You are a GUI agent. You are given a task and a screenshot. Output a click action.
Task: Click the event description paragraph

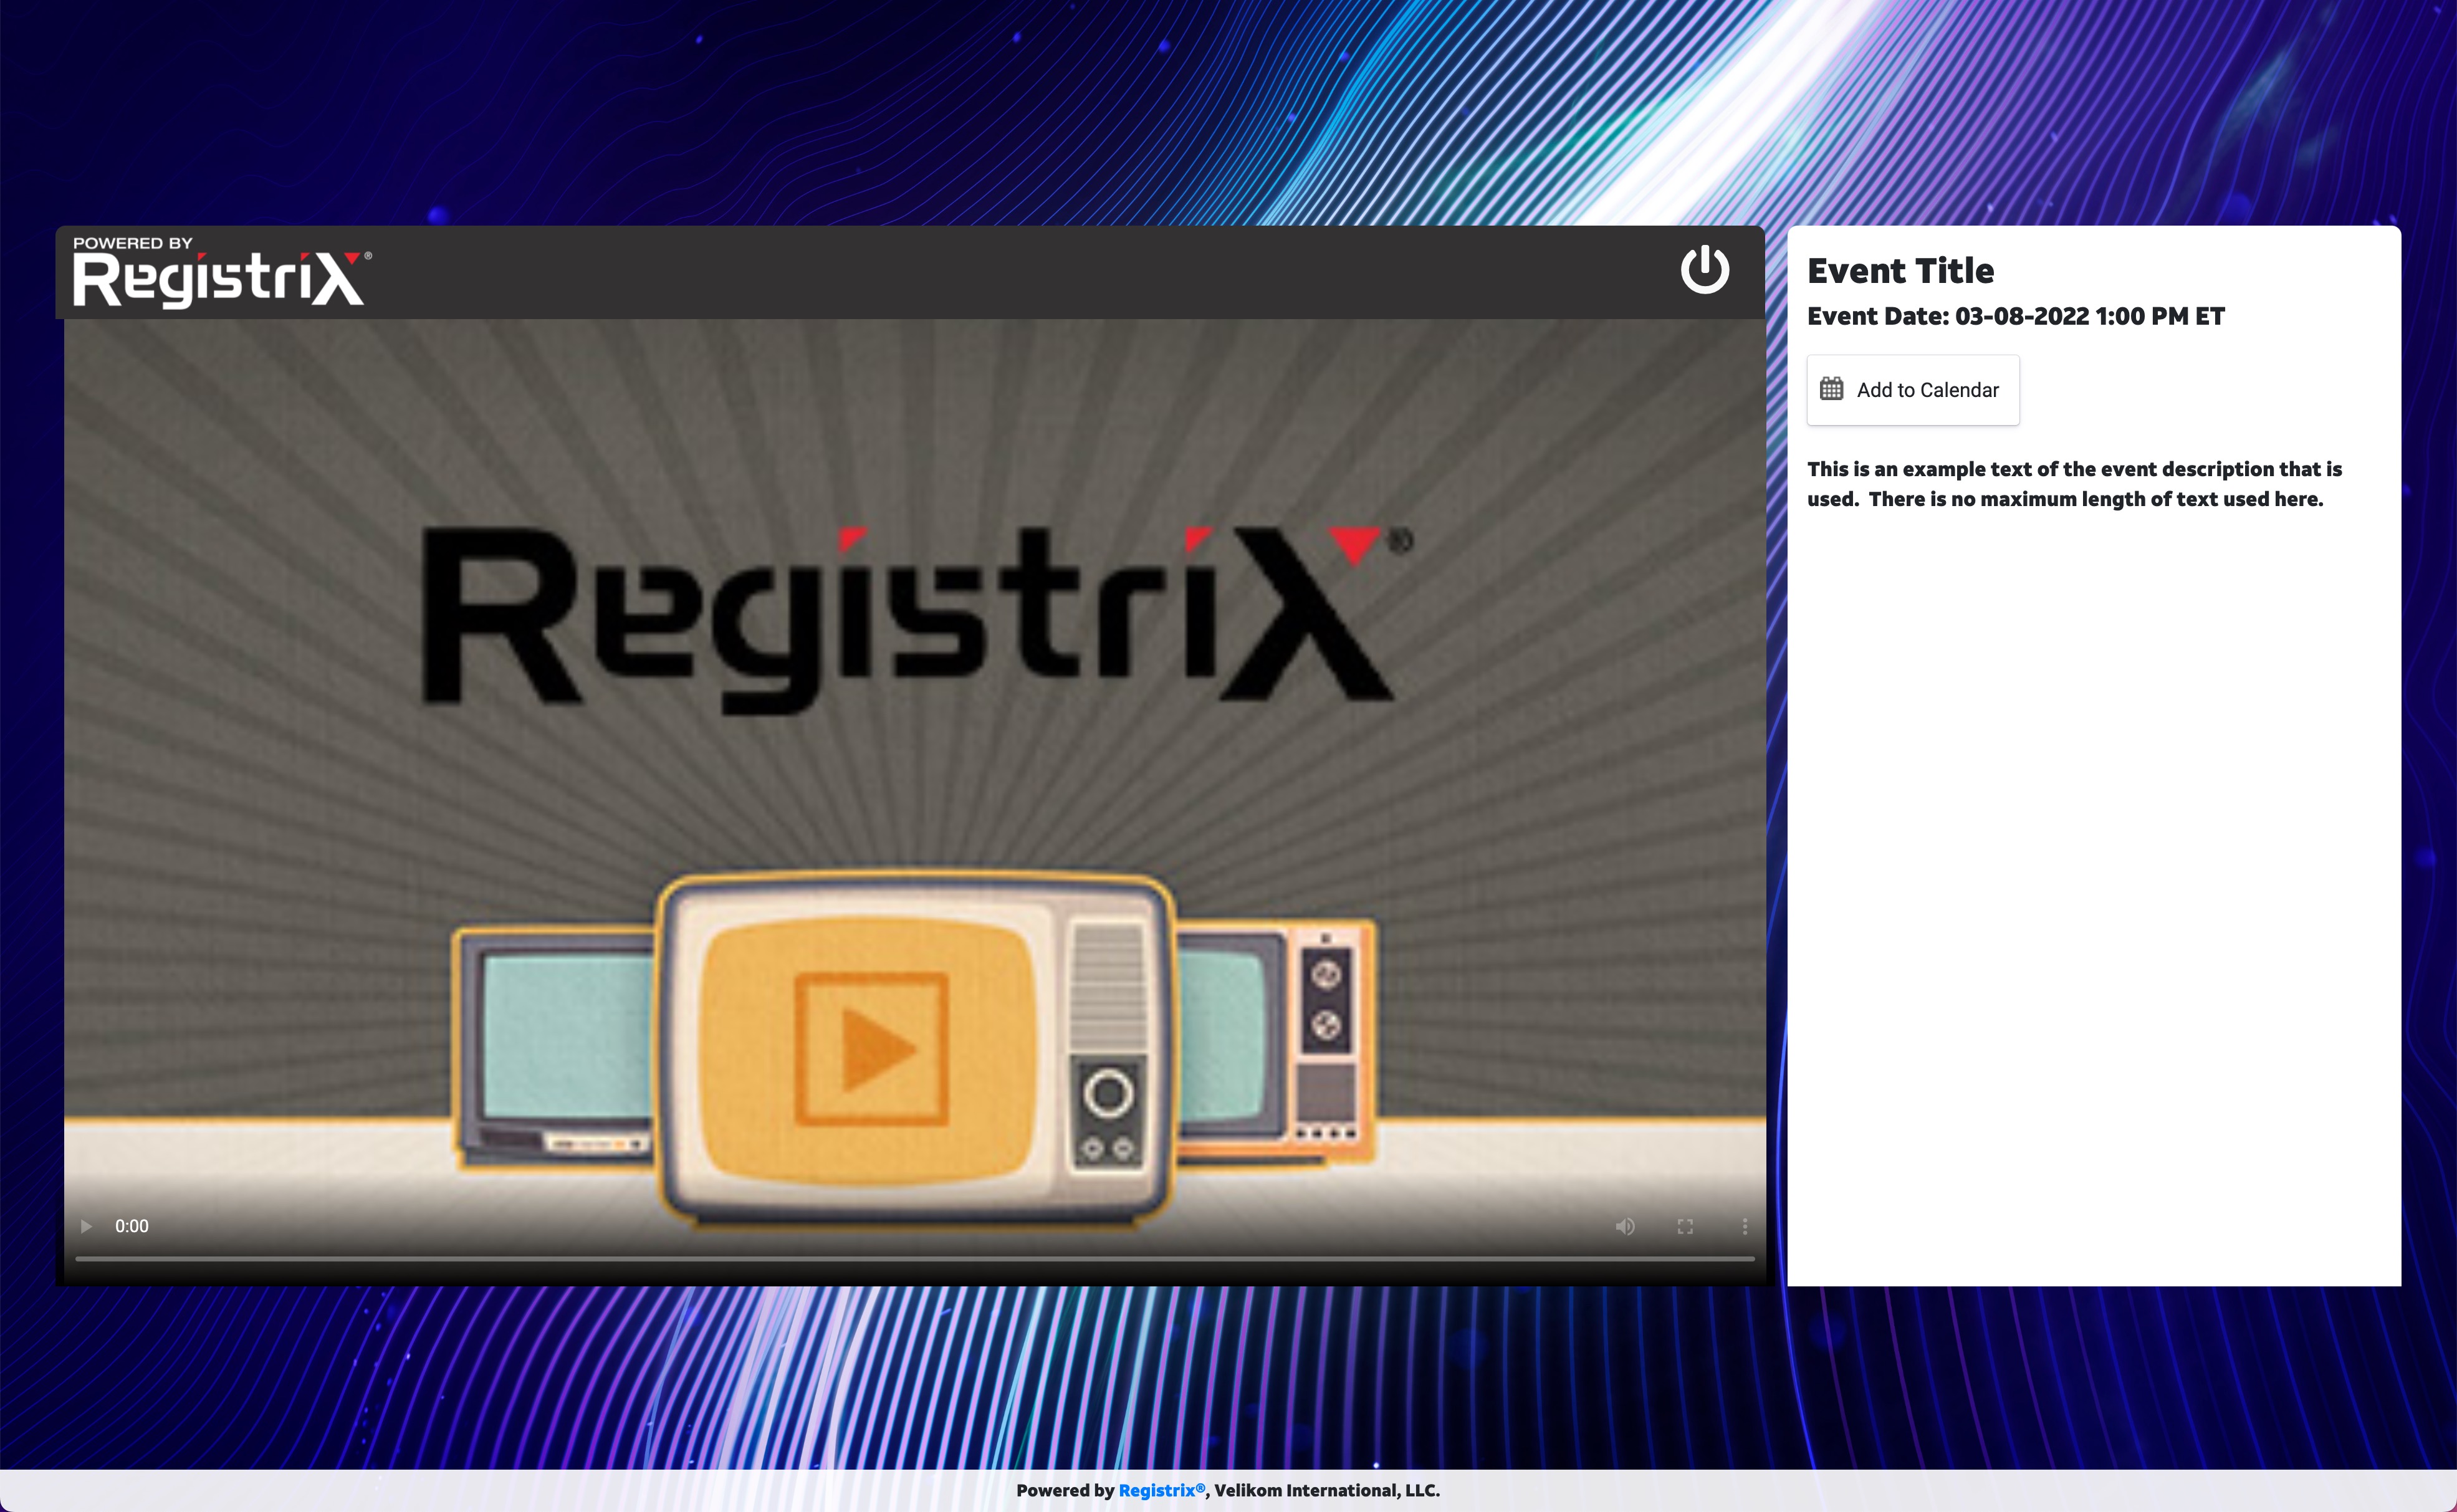pos(2074,484)
